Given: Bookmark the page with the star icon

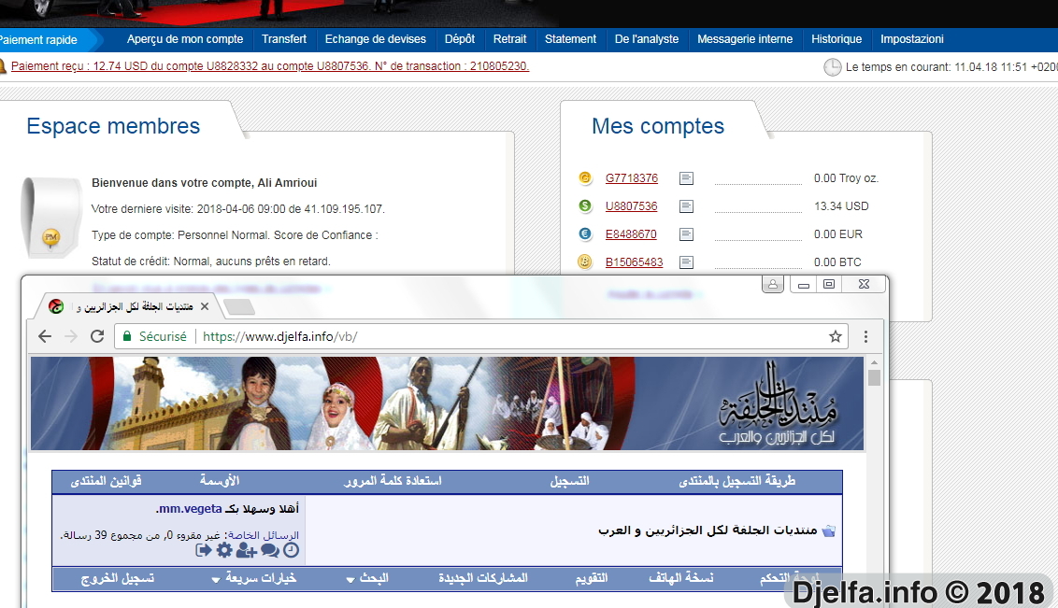Looking at the screenshot, I should (836, 336).
